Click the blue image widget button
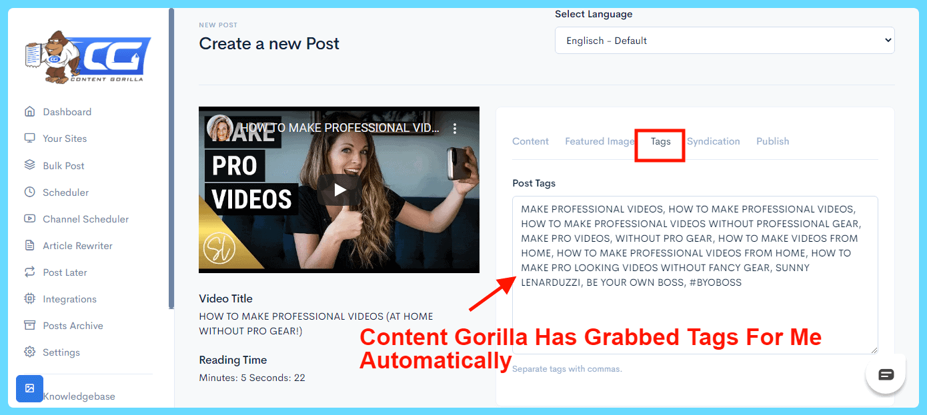Screen dimensions: 927x415 29,388
